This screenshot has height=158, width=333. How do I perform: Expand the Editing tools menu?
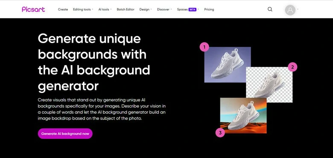coord(83,9)
